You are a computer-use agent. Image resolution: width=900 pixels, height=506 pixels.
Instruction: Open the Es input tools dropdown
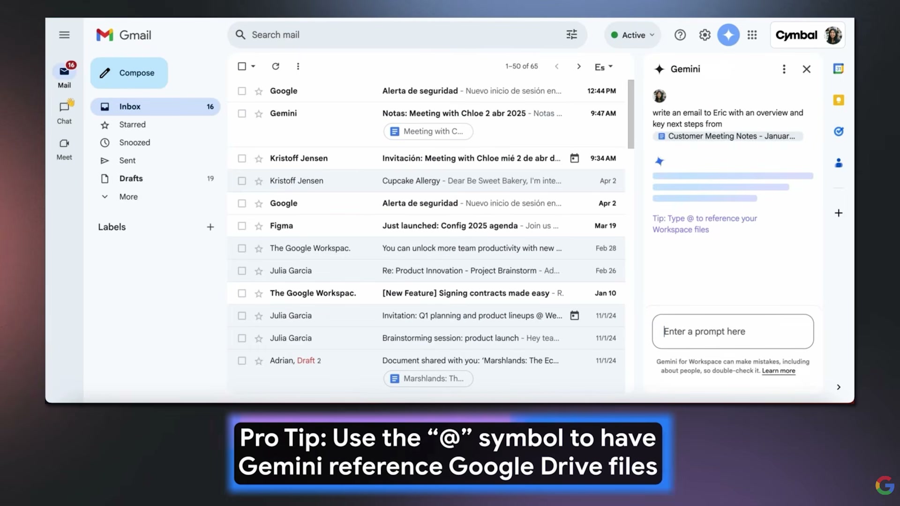604,67
